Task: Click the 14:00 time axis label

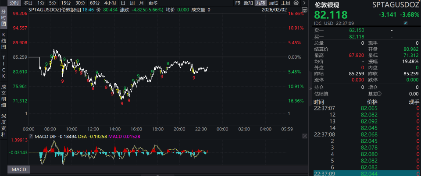Action: pyautogui.click(x=114, y=129)
